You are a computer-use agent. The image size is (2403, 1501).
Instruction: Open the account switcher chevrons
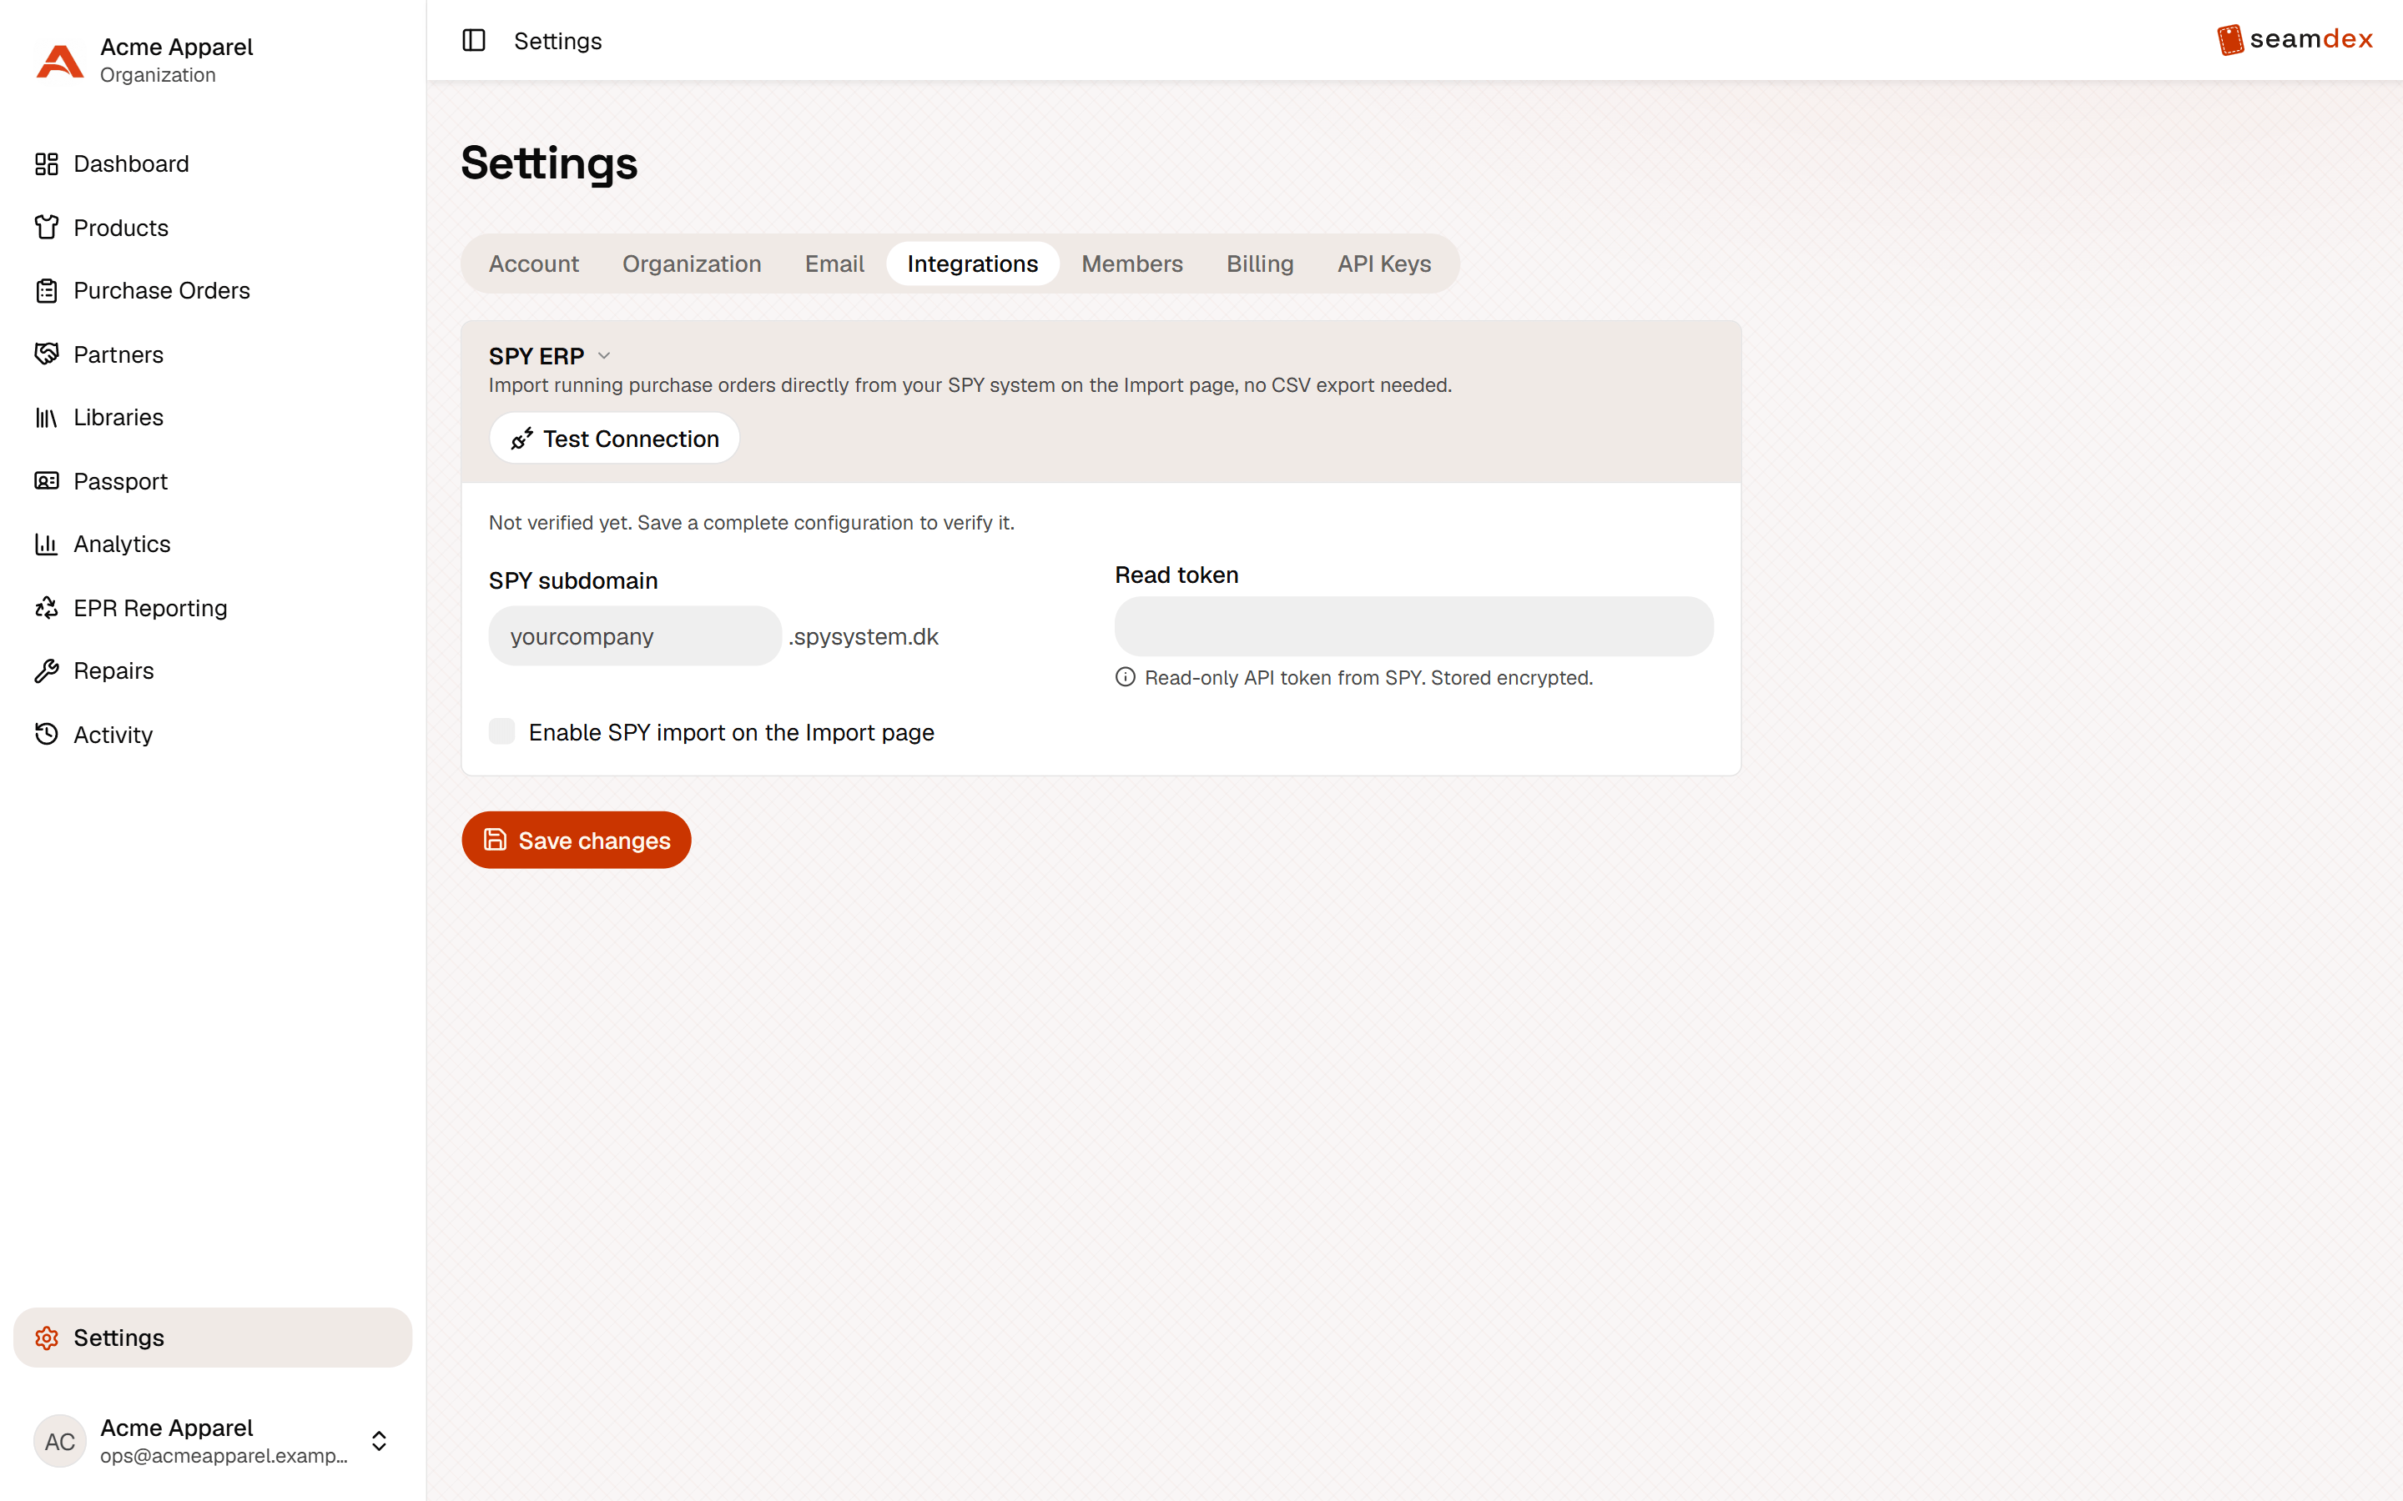coord(380,1440)
